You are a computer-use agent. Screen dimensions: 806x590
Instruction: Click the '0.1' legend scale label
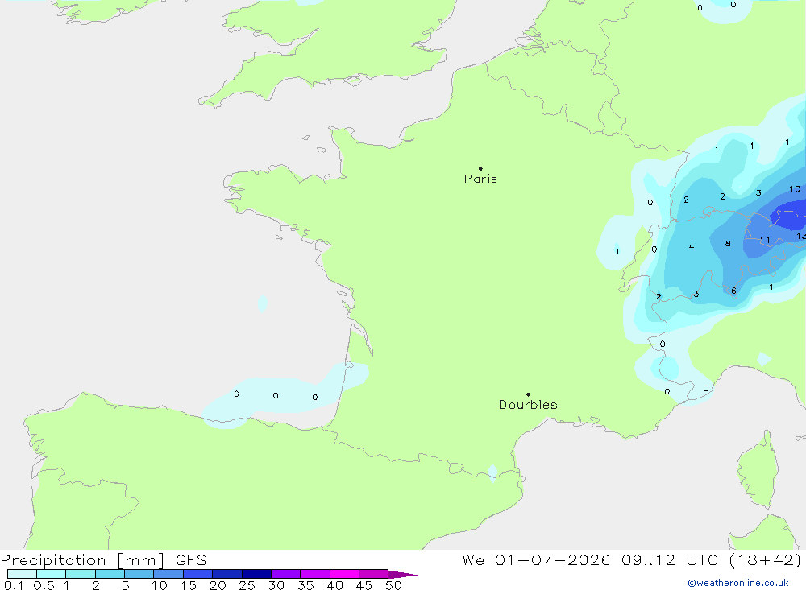pos(14,585)
